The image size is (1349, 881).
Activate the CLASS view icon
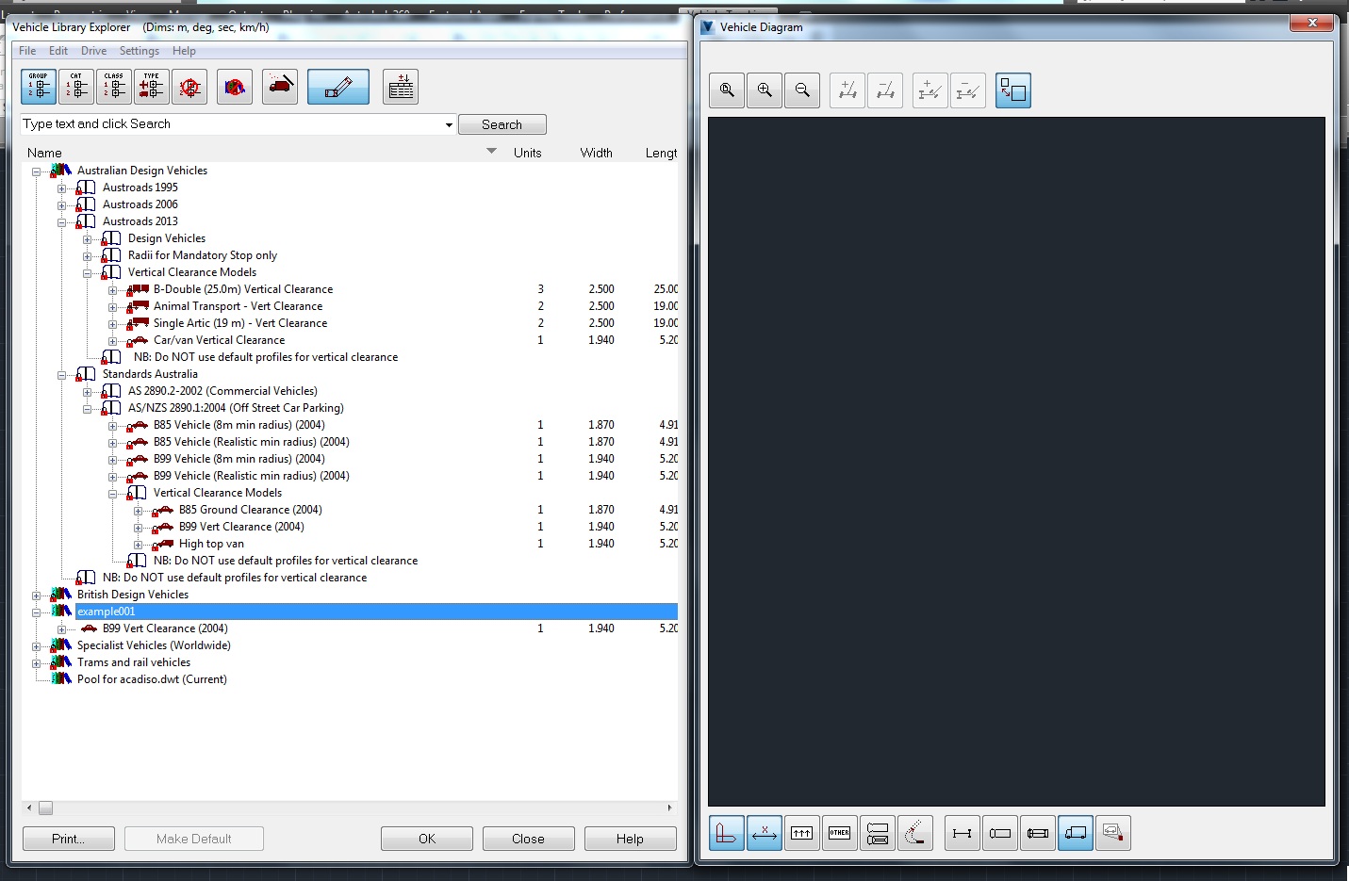[113, 87]
